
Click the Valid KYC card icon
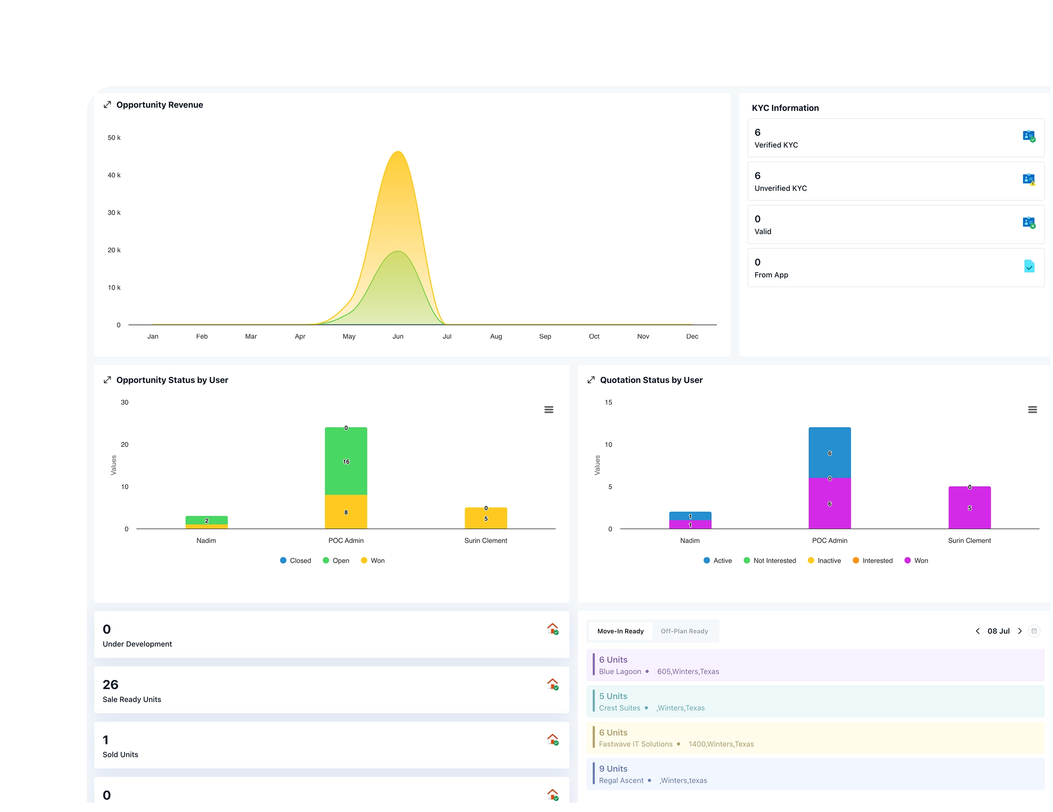[x=1029, y=223]
